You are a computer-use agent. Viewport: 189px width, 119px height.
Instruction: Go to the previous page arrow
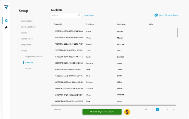pos(152,109)
